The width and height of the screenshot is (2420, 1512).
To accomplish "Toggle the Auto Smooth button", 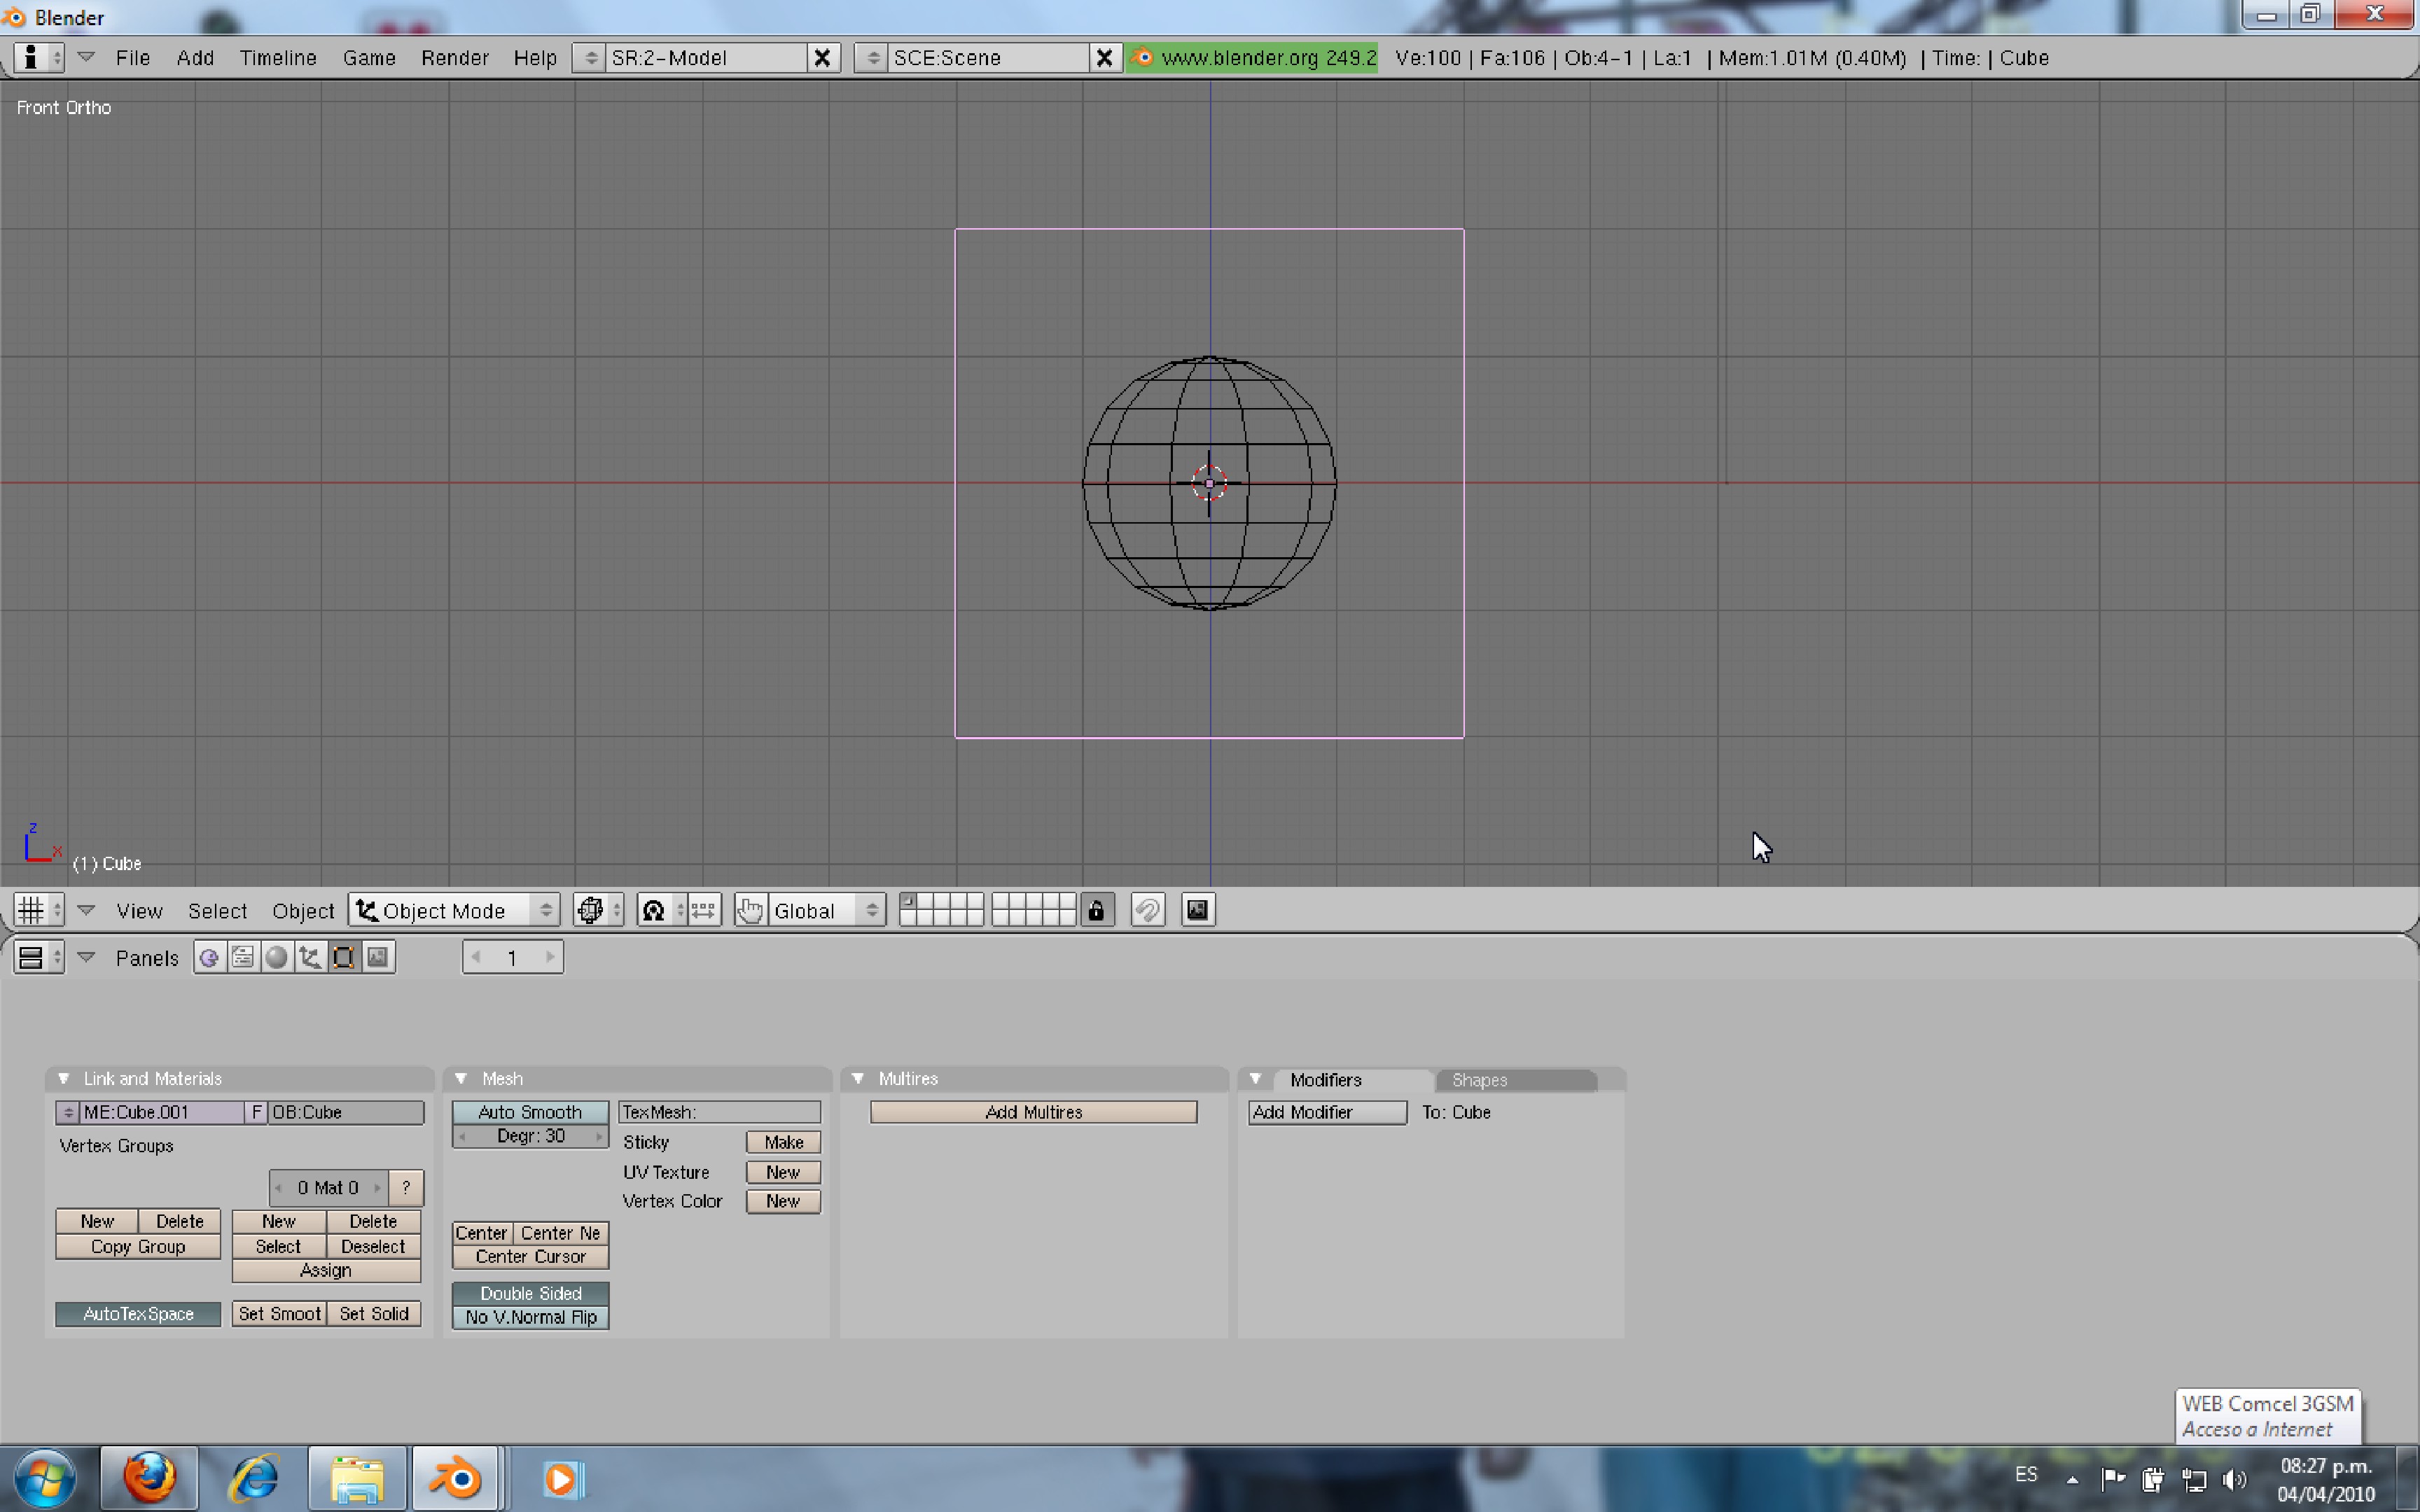I will click(x=530, y=1112).
